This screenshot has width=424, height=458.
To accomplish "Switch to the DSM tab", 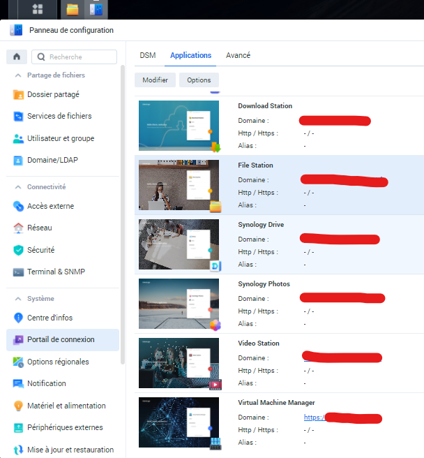I will tap(147, 55).
